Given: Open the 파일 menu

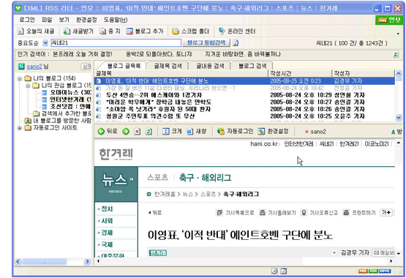Looking at the screenshot, I should click(47, 20).
